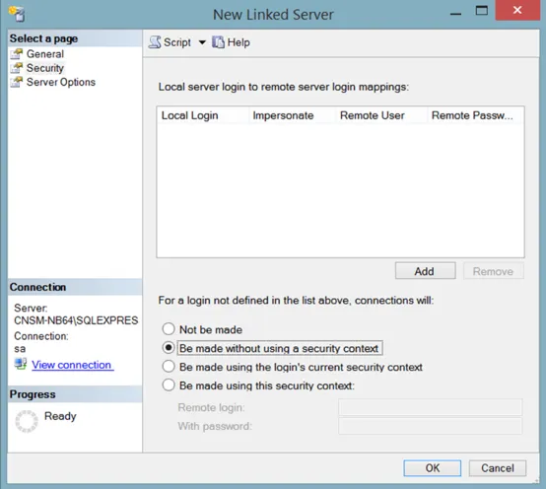Select the 'Not be made' radio option
This screenshot has width=546, height=489.
pos(169,328)
